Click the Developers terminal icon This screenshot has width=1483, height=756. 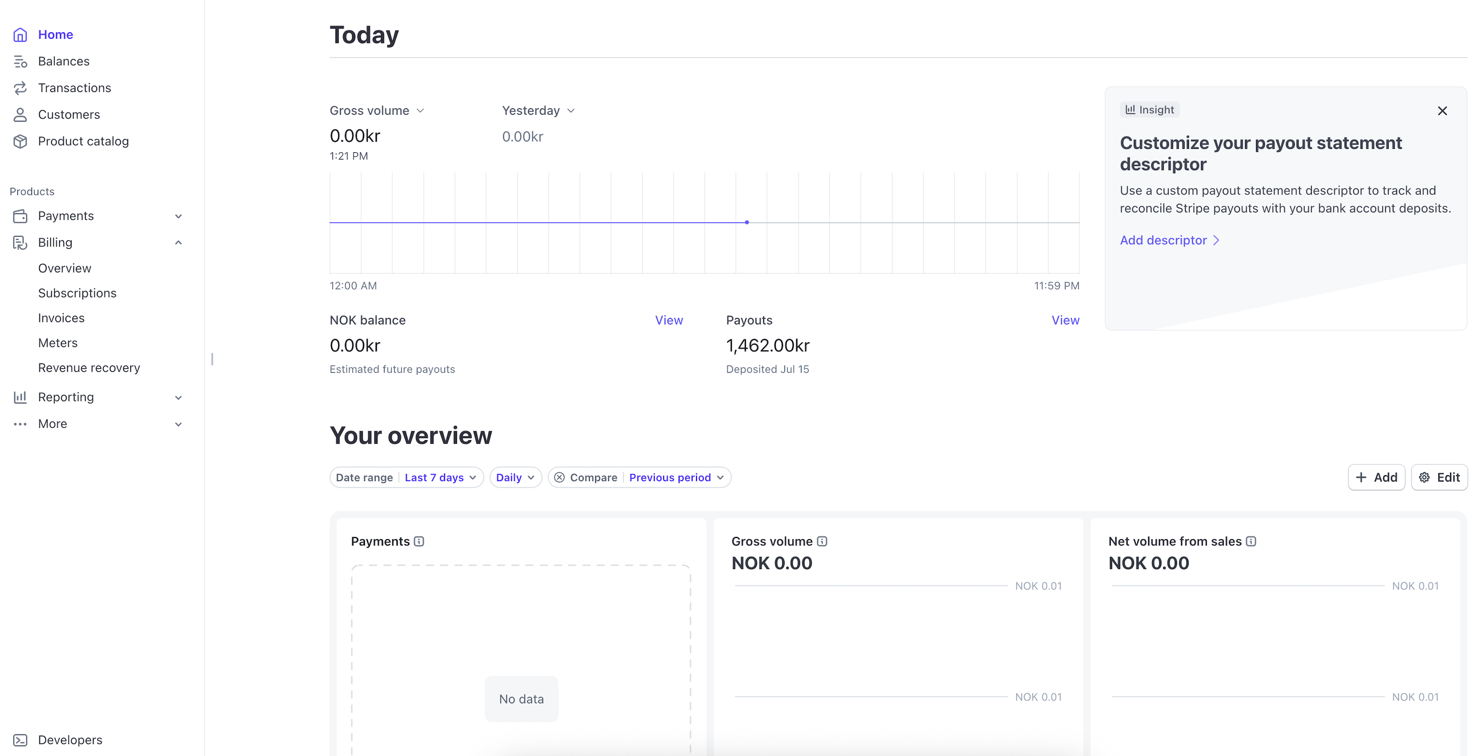tap(20, 740)
